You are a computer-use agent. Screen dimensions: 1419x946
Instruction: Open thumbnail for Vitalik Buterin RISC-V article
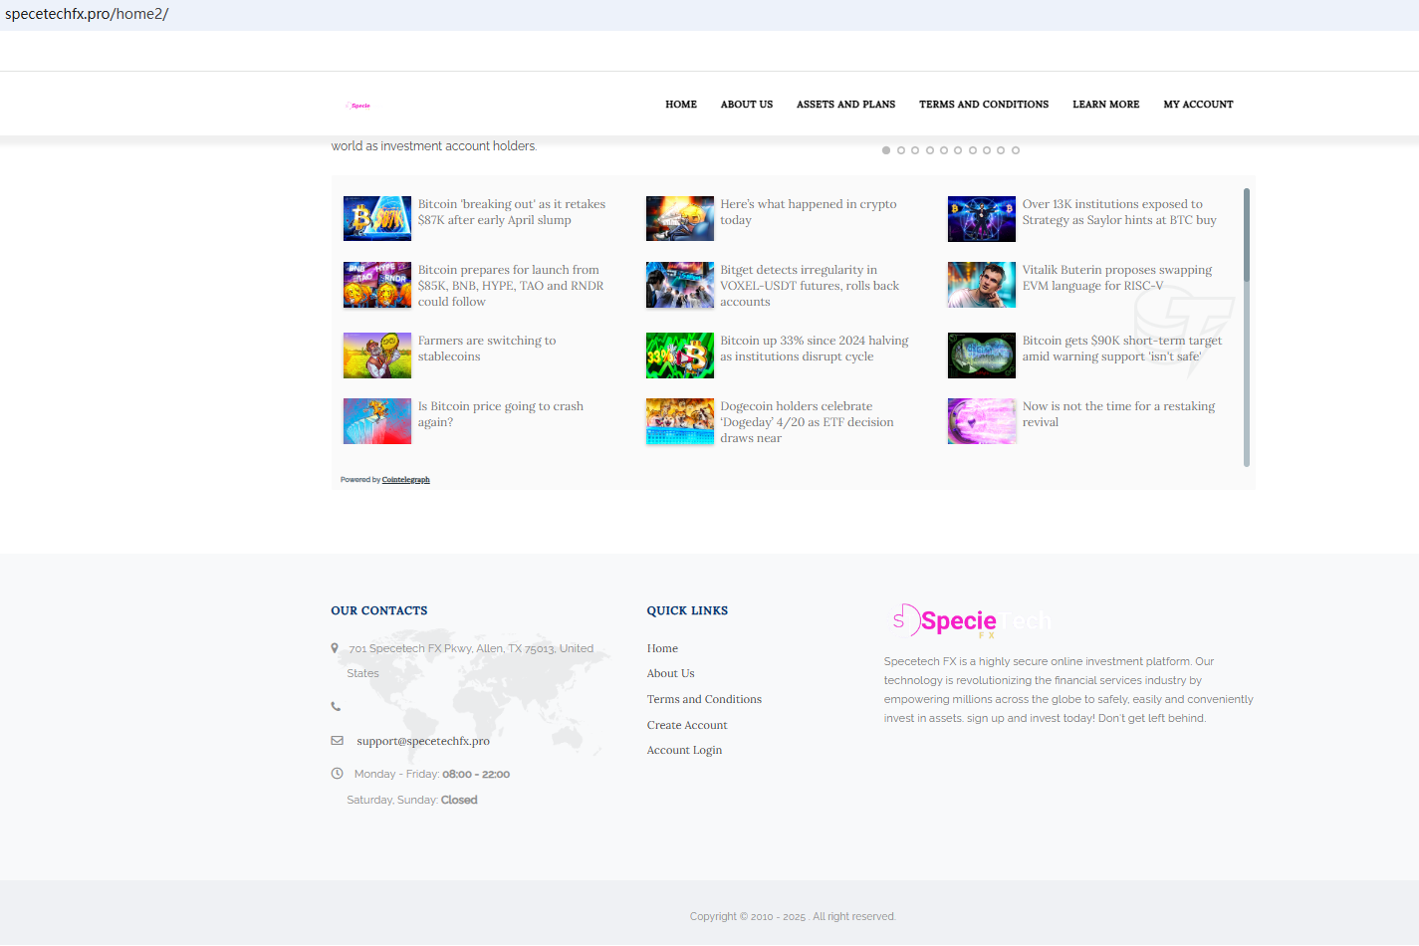[x=982, y=285]
